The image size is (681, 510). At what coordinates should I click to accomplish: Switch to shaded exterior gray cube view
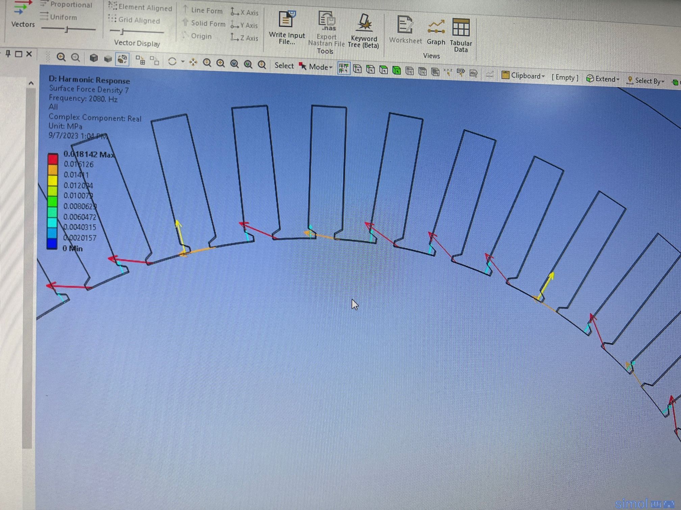[108, 59]
